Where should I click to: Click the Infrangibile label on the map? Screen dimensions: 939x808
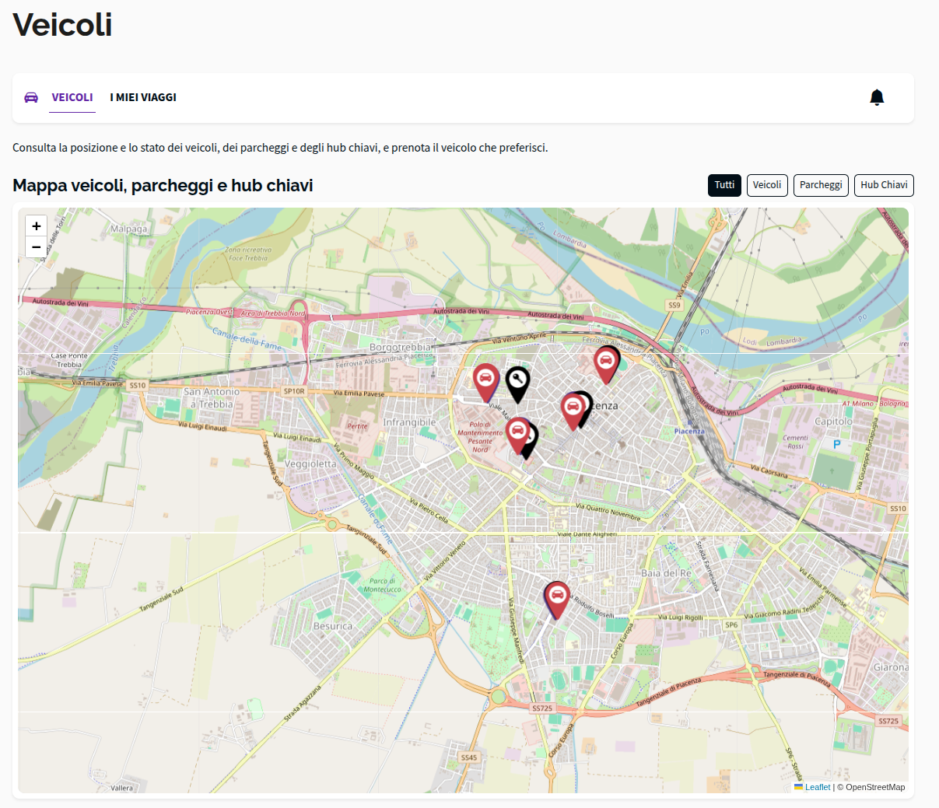point(409,422)
